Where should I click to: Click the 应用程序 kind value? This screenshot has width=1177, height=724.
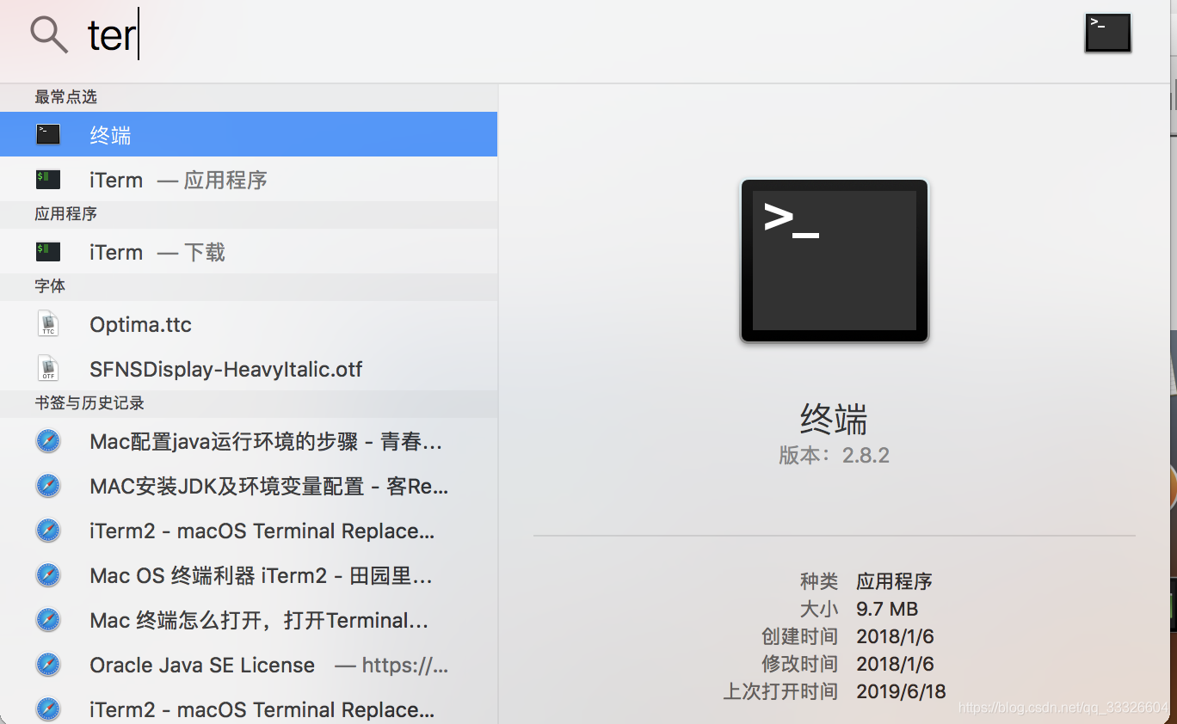pyautogui.click(x=895, y=581)
